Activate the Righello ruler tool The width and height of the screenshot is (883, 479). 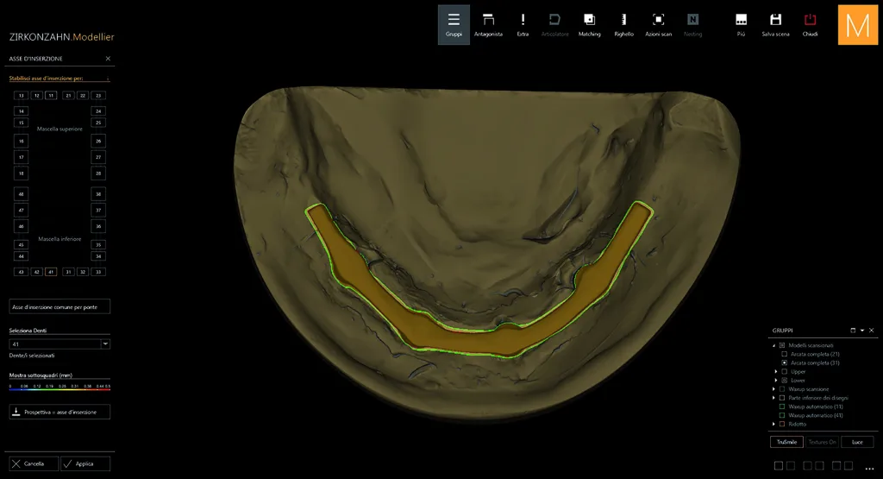pos(623,24)
